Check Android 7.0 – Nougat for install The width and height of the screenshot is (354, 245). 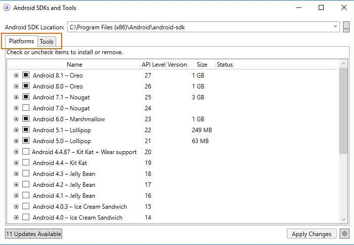(26, 108)
